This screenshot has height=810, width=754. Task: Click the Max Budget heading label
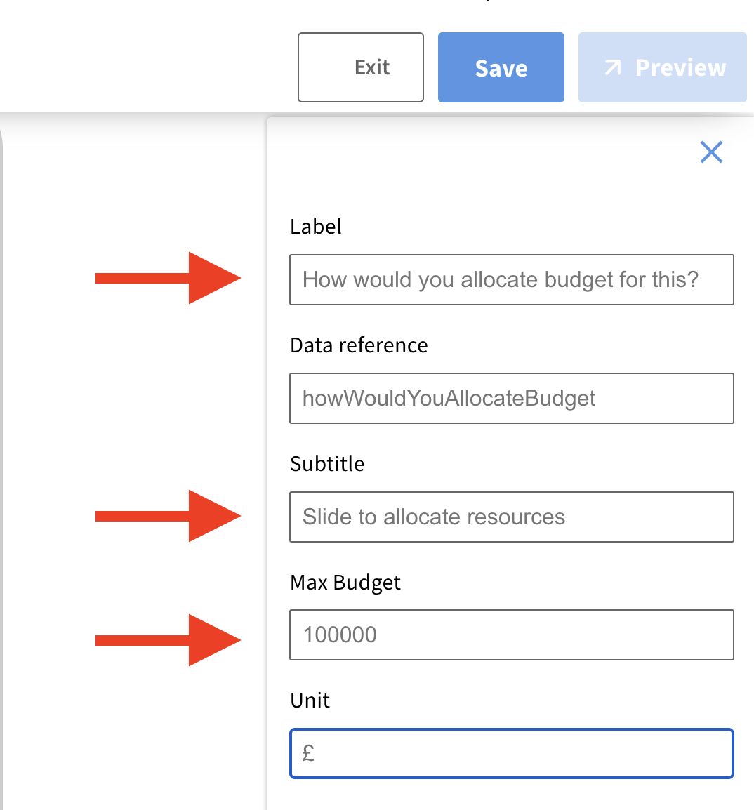[345, 582]
